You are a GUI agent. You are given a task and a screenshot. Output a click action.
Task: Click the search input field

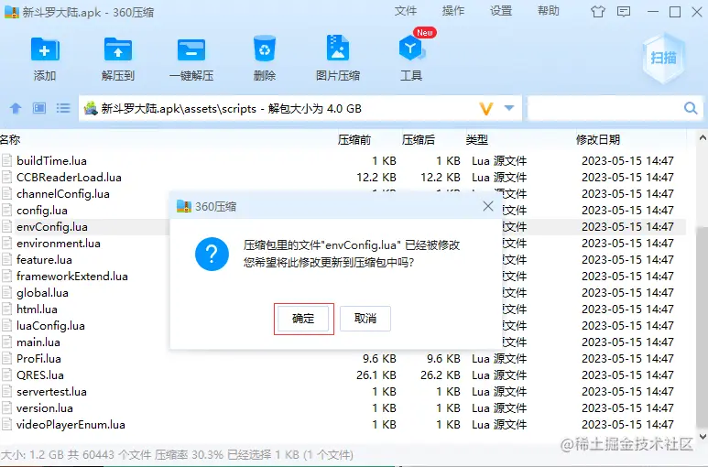pos(605,108)
